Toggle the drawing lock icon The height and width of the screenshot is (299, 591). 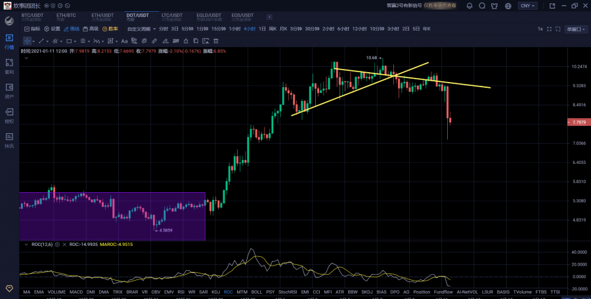186,41
